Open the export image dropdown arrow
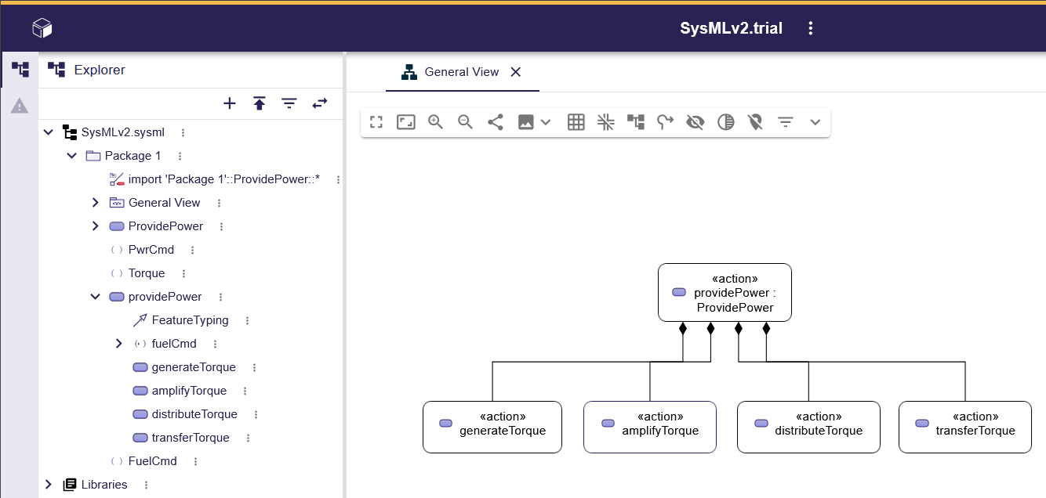 click(547, 122)
